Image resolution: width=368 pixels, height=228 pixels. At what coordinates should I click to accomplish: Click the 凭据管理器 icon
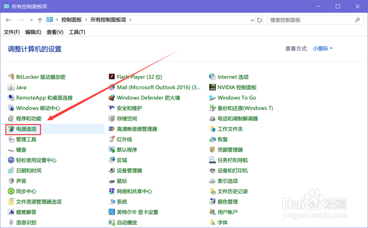point(212,150)
